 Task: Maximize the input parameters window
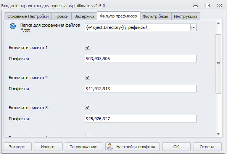coord(208,6)
